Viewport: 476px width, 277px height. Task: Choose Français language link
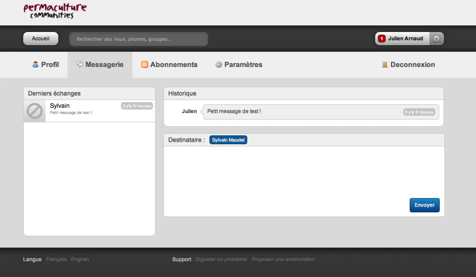pos(56,259)
